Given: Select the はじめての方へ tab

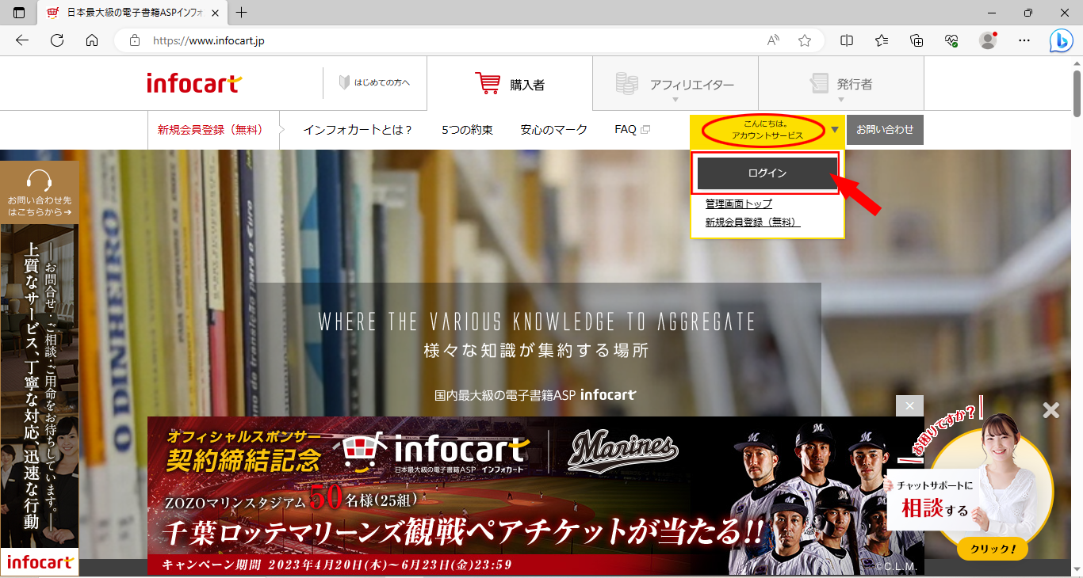Looking at the screenshot, I should coord(374,83).
